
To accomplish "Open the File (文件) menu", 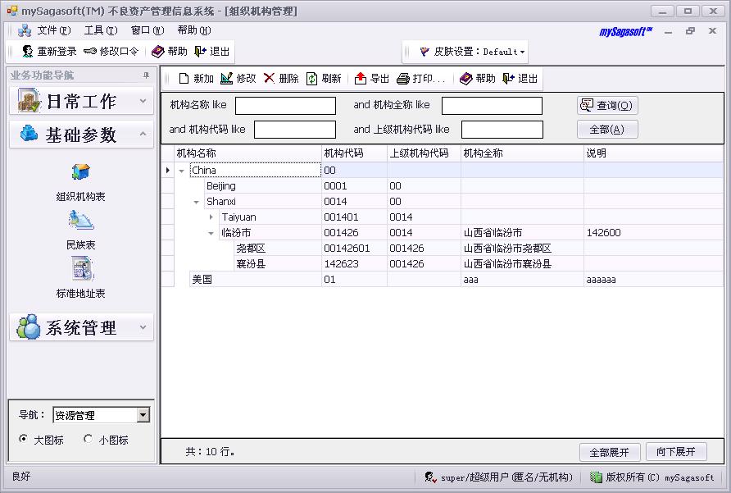I will [53, 30].
